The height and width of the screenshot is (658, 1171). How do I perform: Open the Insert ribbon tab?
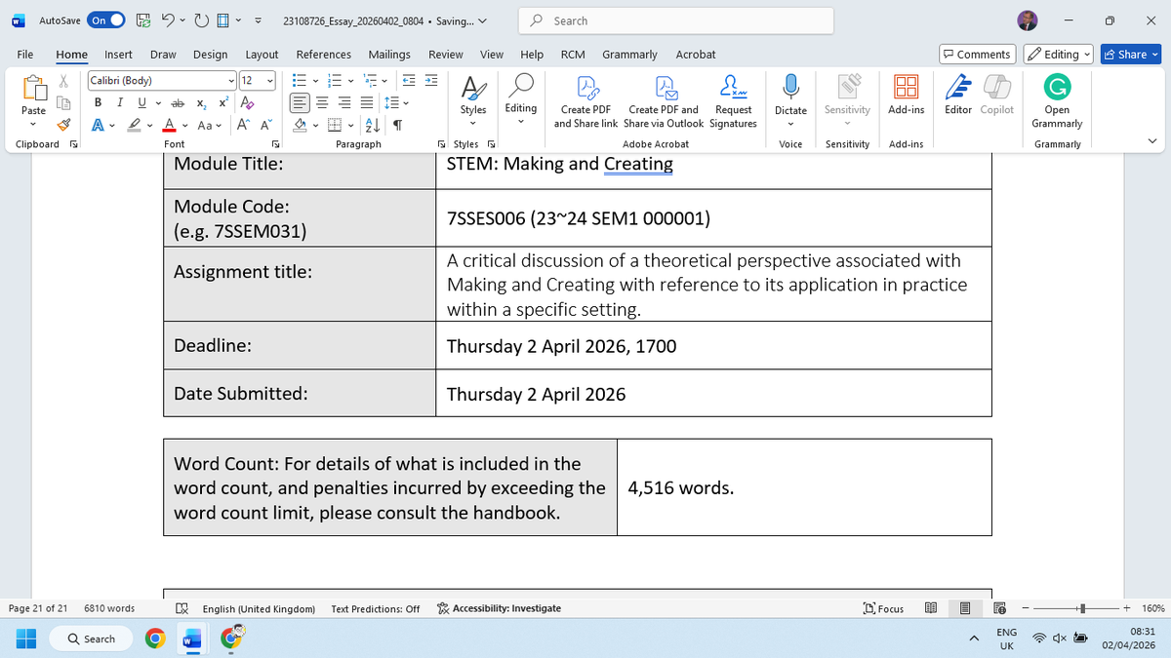point(119,55)
